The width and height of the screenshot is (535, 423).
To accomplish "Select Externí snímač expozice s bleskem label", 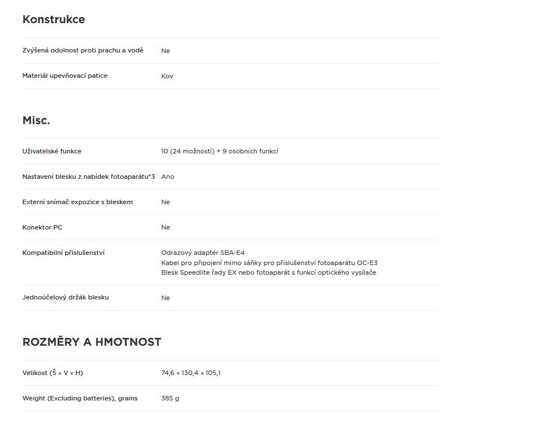I will coord(78,202).
